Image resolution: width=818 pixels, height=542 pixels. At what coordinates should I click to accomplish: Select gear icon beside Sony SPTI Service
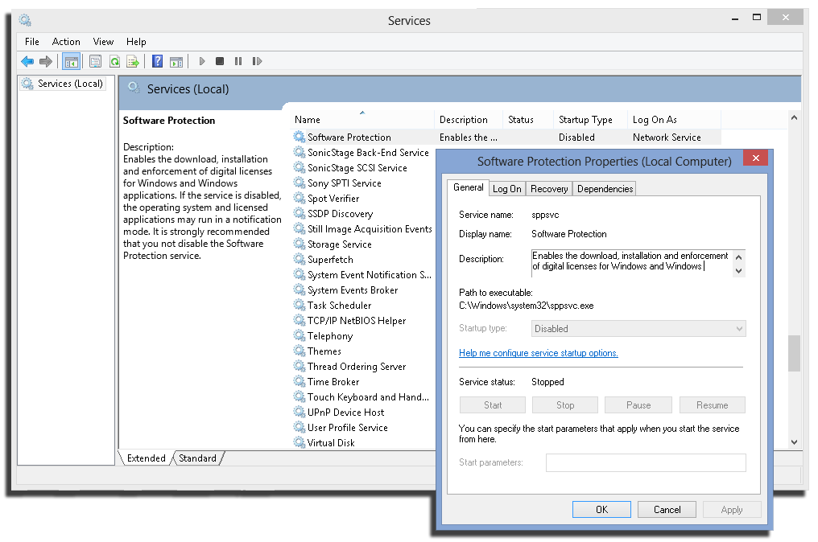[x=299, y=183]
